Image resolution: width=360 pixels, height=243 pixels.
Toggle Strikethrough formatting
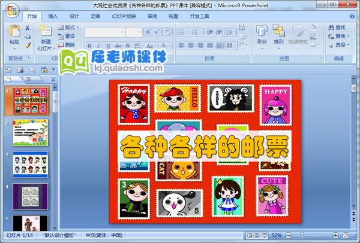[118, 45]
